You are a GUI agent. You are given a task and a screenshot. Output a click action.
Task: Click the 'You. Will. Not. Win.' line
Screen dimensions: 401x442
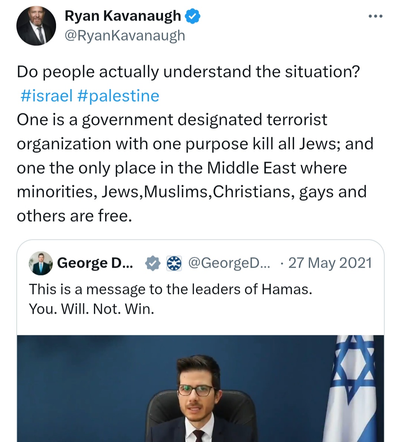(x=91, y=309)
